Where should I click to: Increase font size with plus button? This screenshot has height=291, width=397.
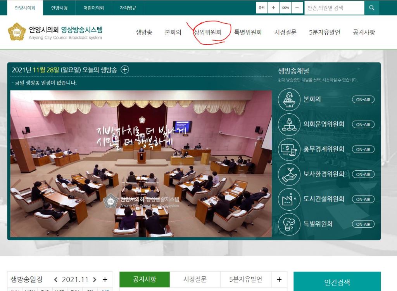[273, 8]
